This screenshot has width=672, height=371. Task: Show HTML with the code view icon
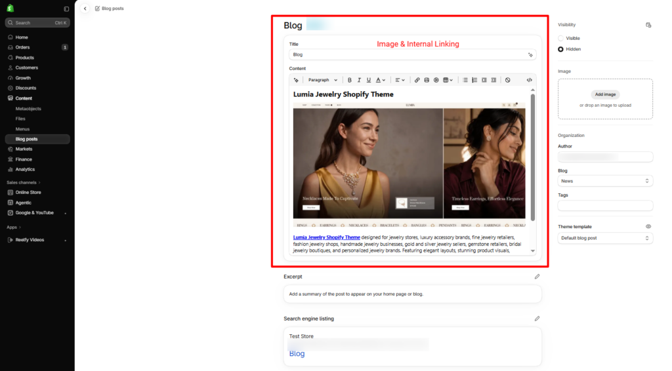point(530,80)
